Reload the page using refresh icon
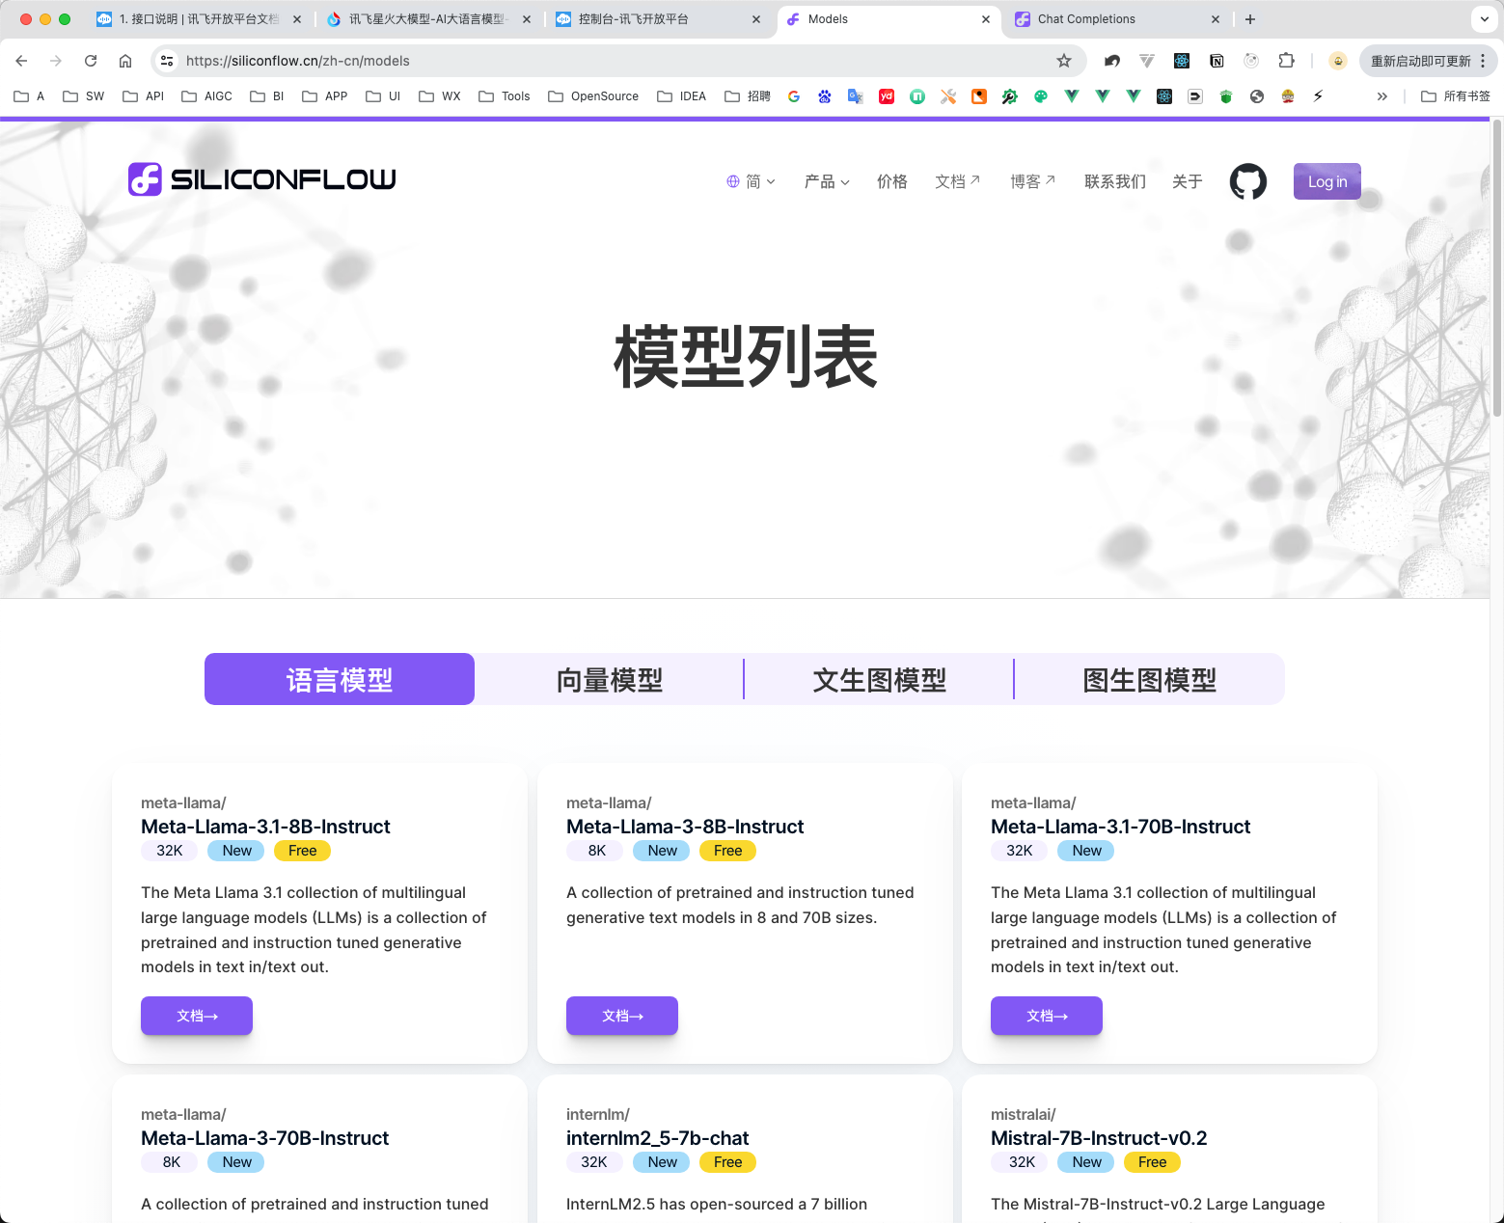Image resolution: width=1504 pixels, height=1223 pixels. pyautogui.click(x=91, y=61)
